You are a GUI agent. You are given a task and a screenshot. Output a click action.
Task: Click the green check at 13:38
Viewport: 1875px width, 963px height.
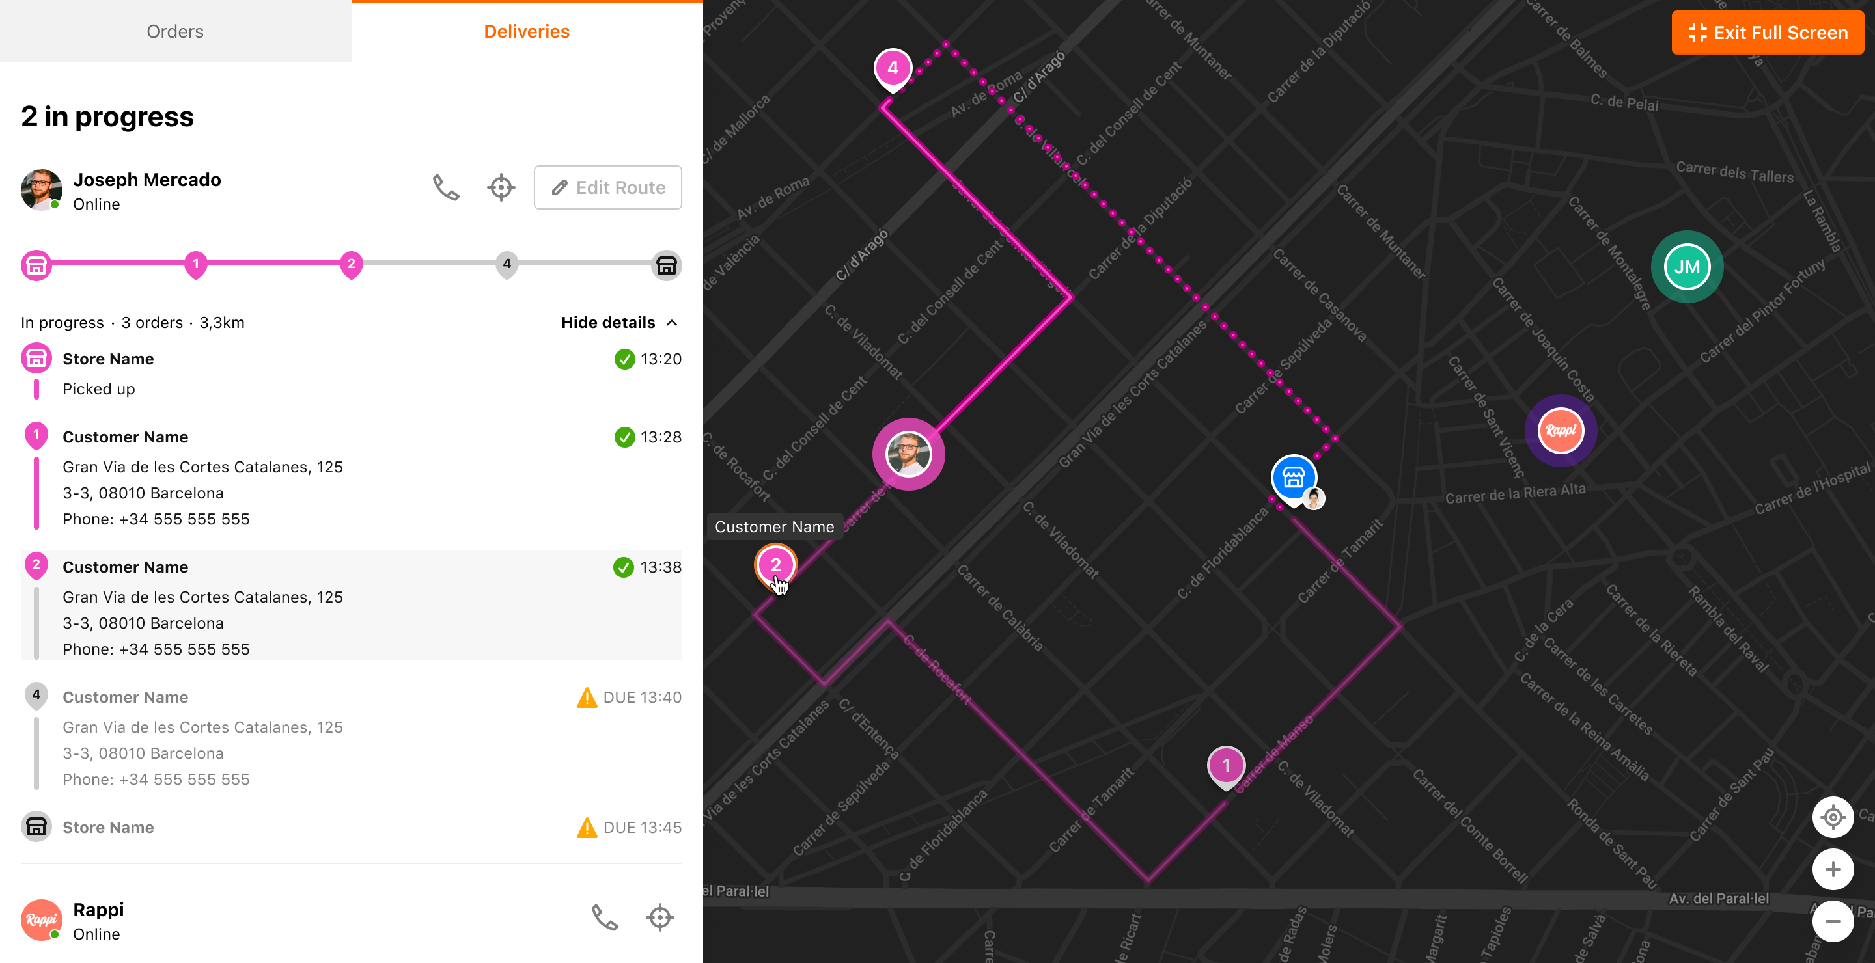(x=624, y=567)
